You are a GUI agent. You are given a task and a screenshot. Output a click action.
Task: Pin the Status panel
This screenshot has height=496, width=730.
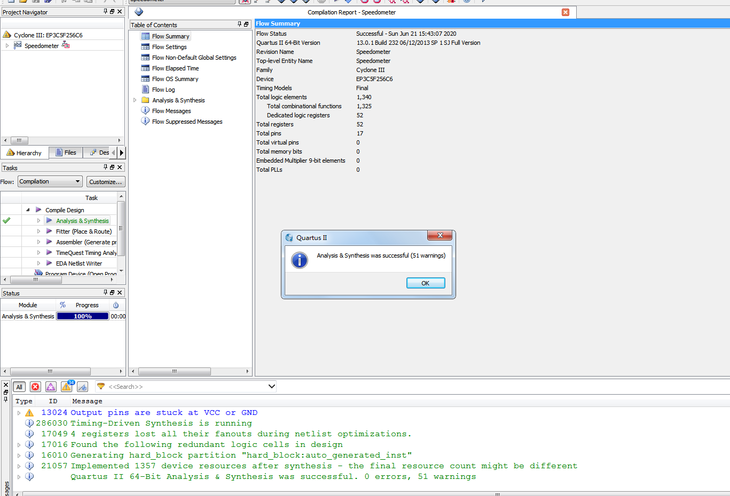[x=105, y=293]
